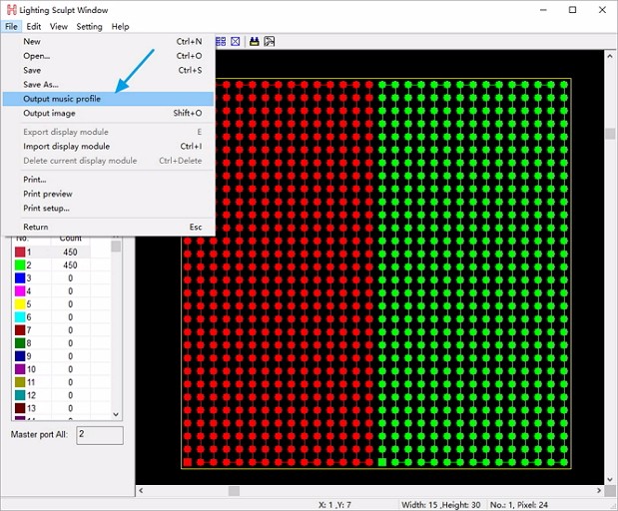Click the grid layout toolbar icon
This screenshot has height=511, width=618.
[221, 41]
